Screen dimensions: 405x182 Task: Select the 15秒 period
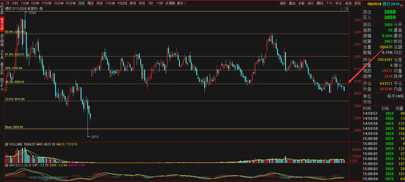click(x=160, y=3)
